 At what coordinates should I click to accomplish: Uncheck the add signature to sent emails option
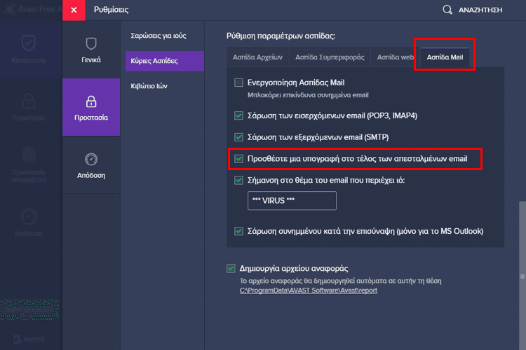tap(239, 160)
